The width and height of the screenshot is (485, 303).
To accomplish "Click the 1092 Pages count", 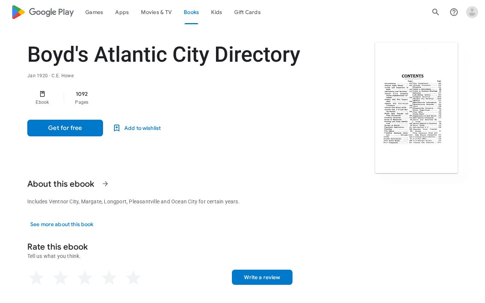I will click(82, 98).
